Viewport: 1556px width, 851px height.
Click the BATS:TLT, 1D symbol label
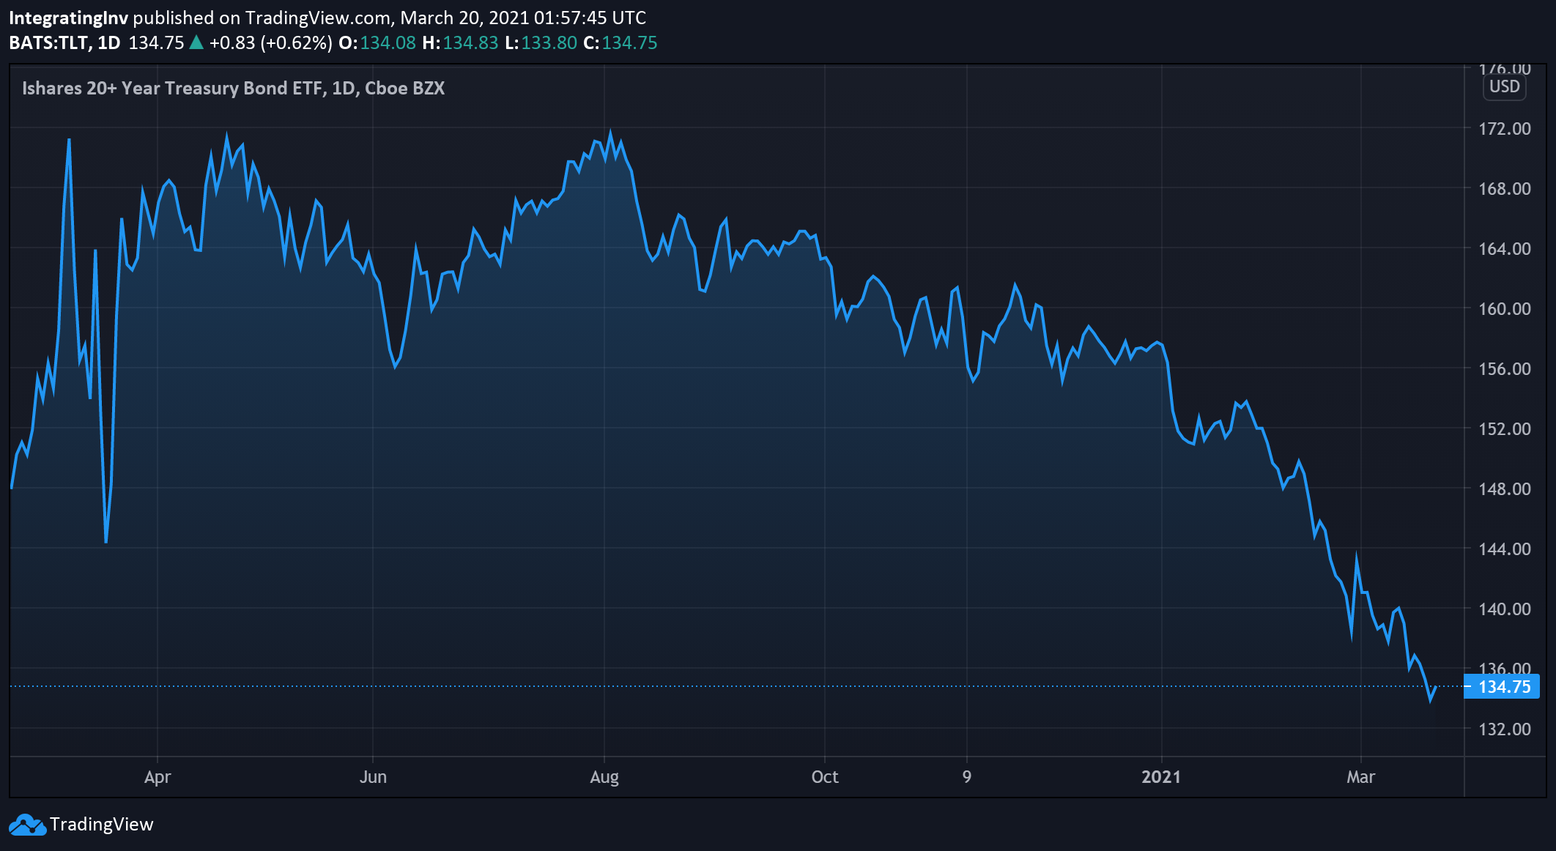(x=64, y=42)
